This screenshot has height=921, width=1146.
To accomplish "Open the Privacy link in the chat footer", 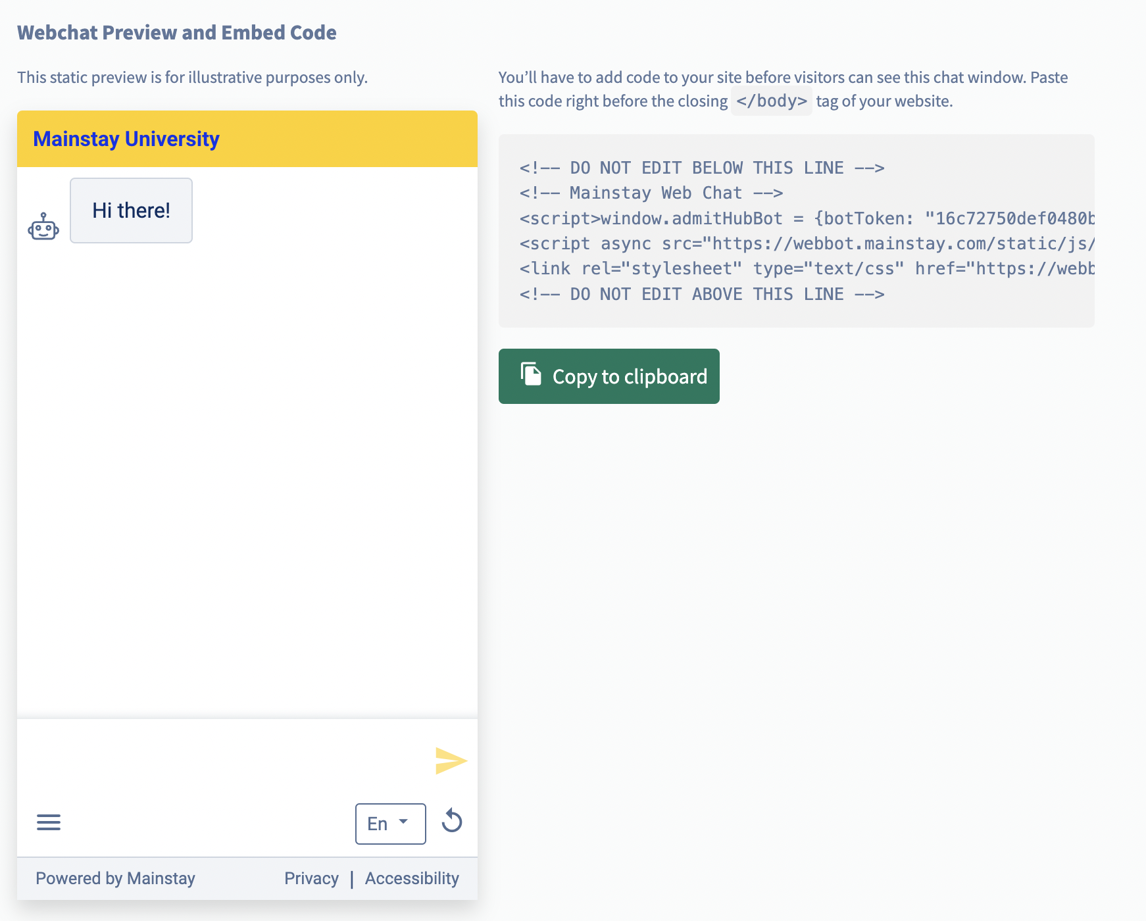I will 311,878.
